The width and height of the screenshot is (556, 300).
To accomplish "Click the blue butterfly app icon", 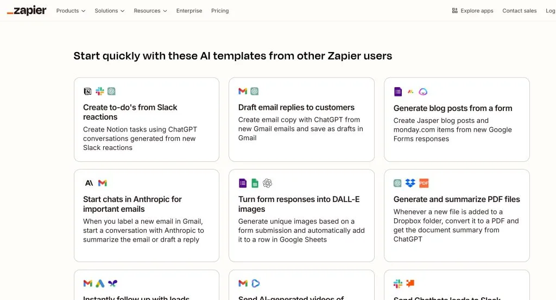I will coord(112,283).
